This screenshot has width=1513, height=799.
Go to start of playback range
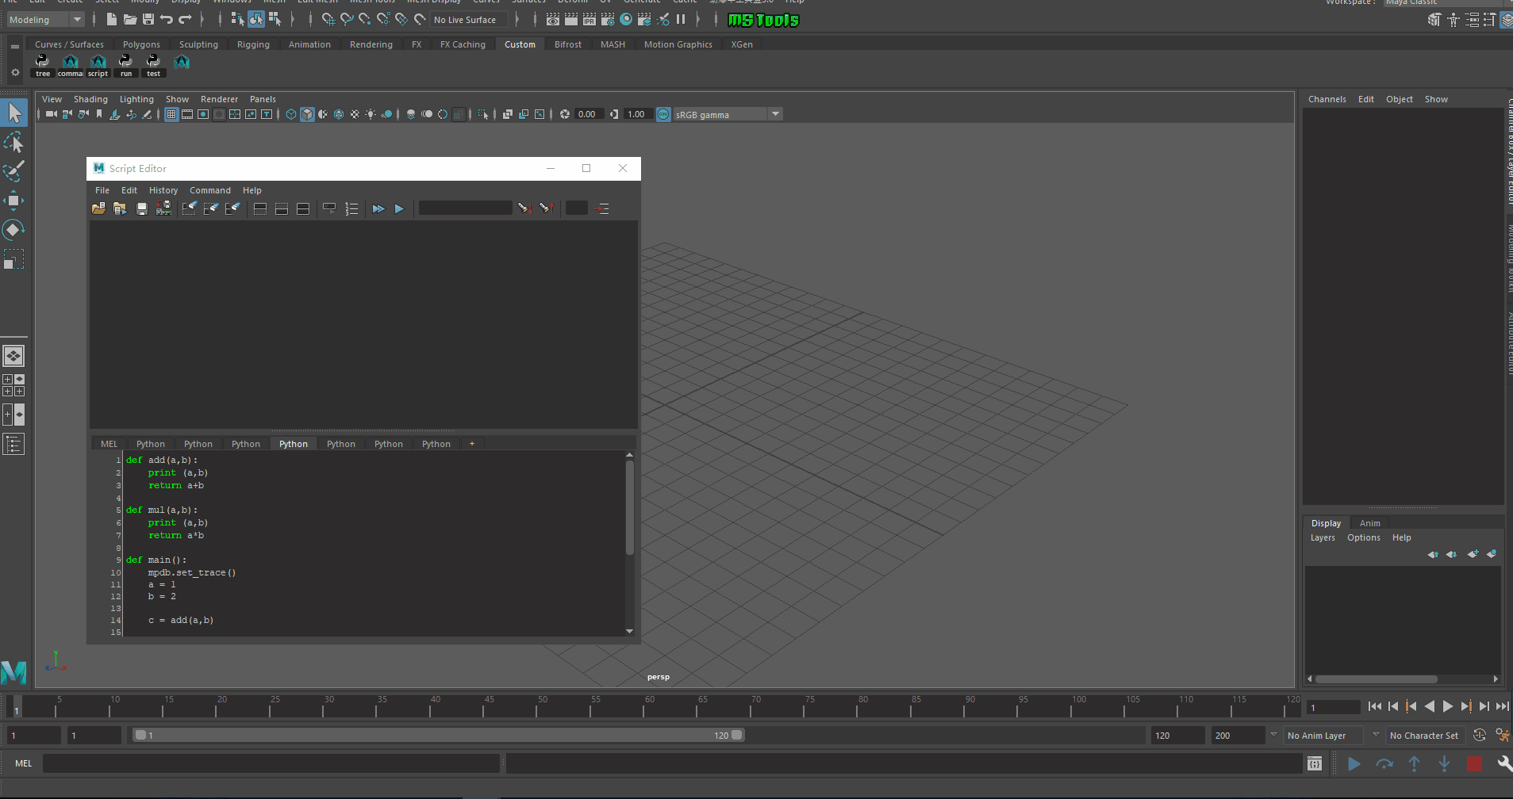coord(1375,706)
